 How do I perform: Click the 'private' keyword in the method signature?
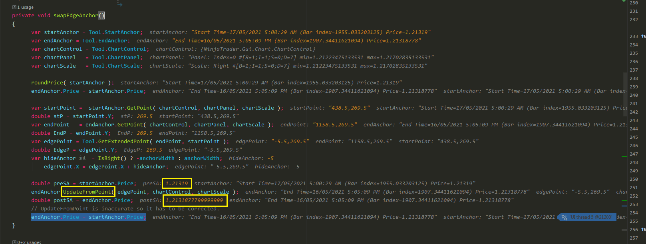(23, 16)
